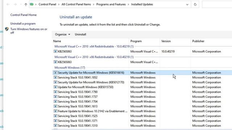232x130 pixels.
Task: Click Microsoft Corporation publisher for Servicing Stack 10.0.19041.1310
Action: pos(207,126)
